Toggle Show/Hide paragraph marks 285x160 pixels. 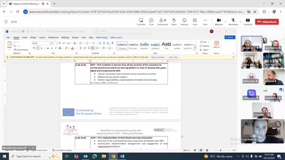[x=112, y=43]
